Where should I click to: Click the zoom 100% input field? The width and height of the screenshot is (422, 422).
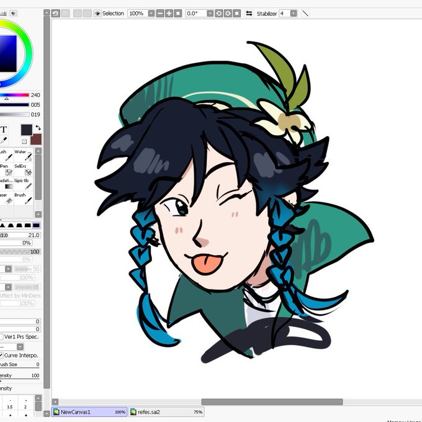tap(138, 14)
